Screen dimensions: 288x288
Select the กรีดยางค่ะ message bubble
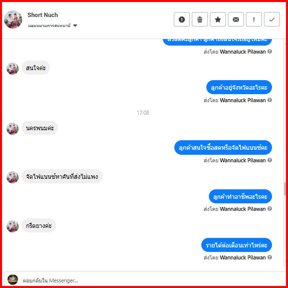click(39, 225)
